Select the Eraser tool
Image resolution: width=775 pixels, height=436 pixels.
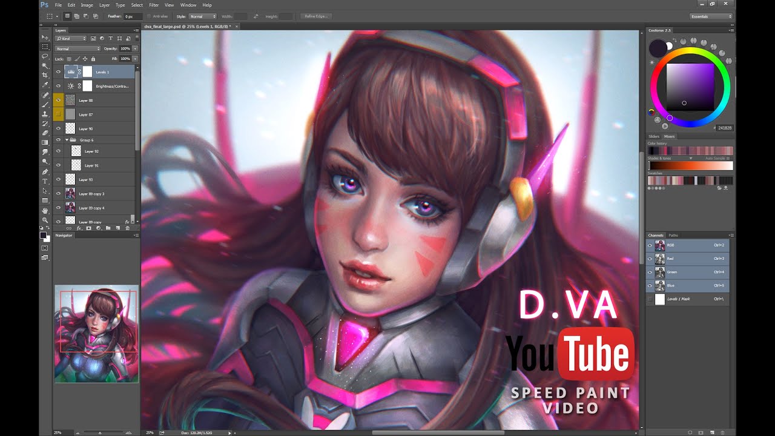[x=45, y=133]
